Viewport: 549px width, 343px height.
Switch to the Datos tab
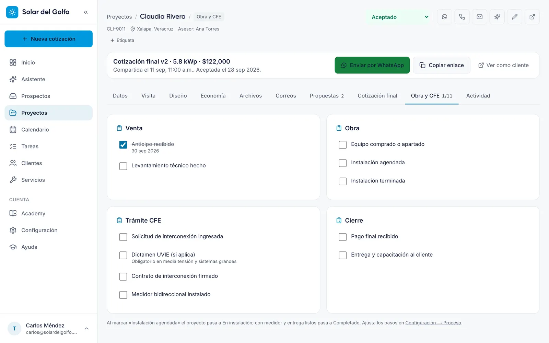[x=120, y=96]
